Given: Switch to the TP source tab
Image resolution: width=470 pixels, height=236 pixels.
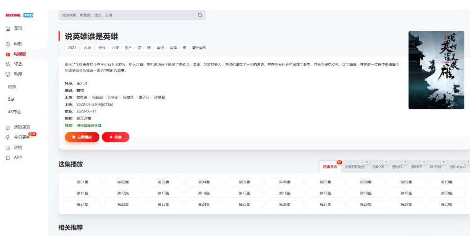Looking at the screenshot, I should coord(416,167).
